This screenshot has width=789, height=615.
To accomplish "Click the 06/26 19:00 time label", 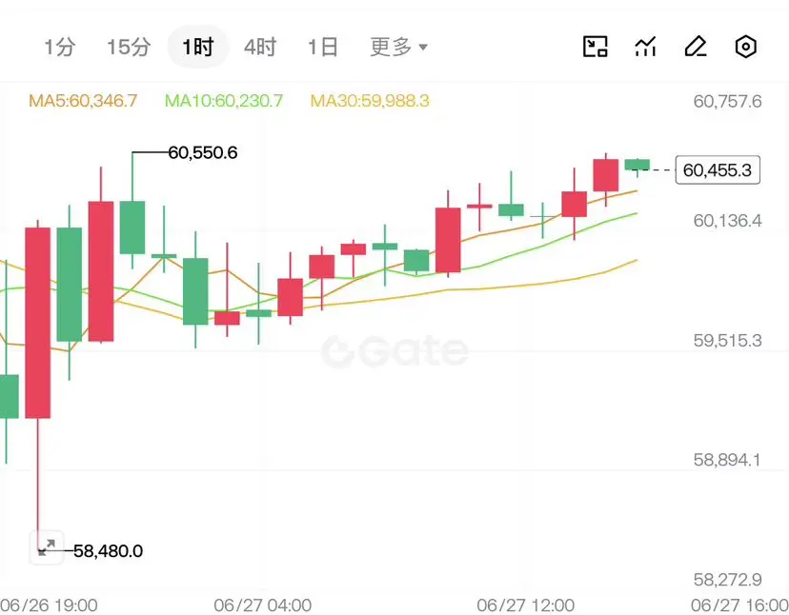I will (x=49, y=605).
